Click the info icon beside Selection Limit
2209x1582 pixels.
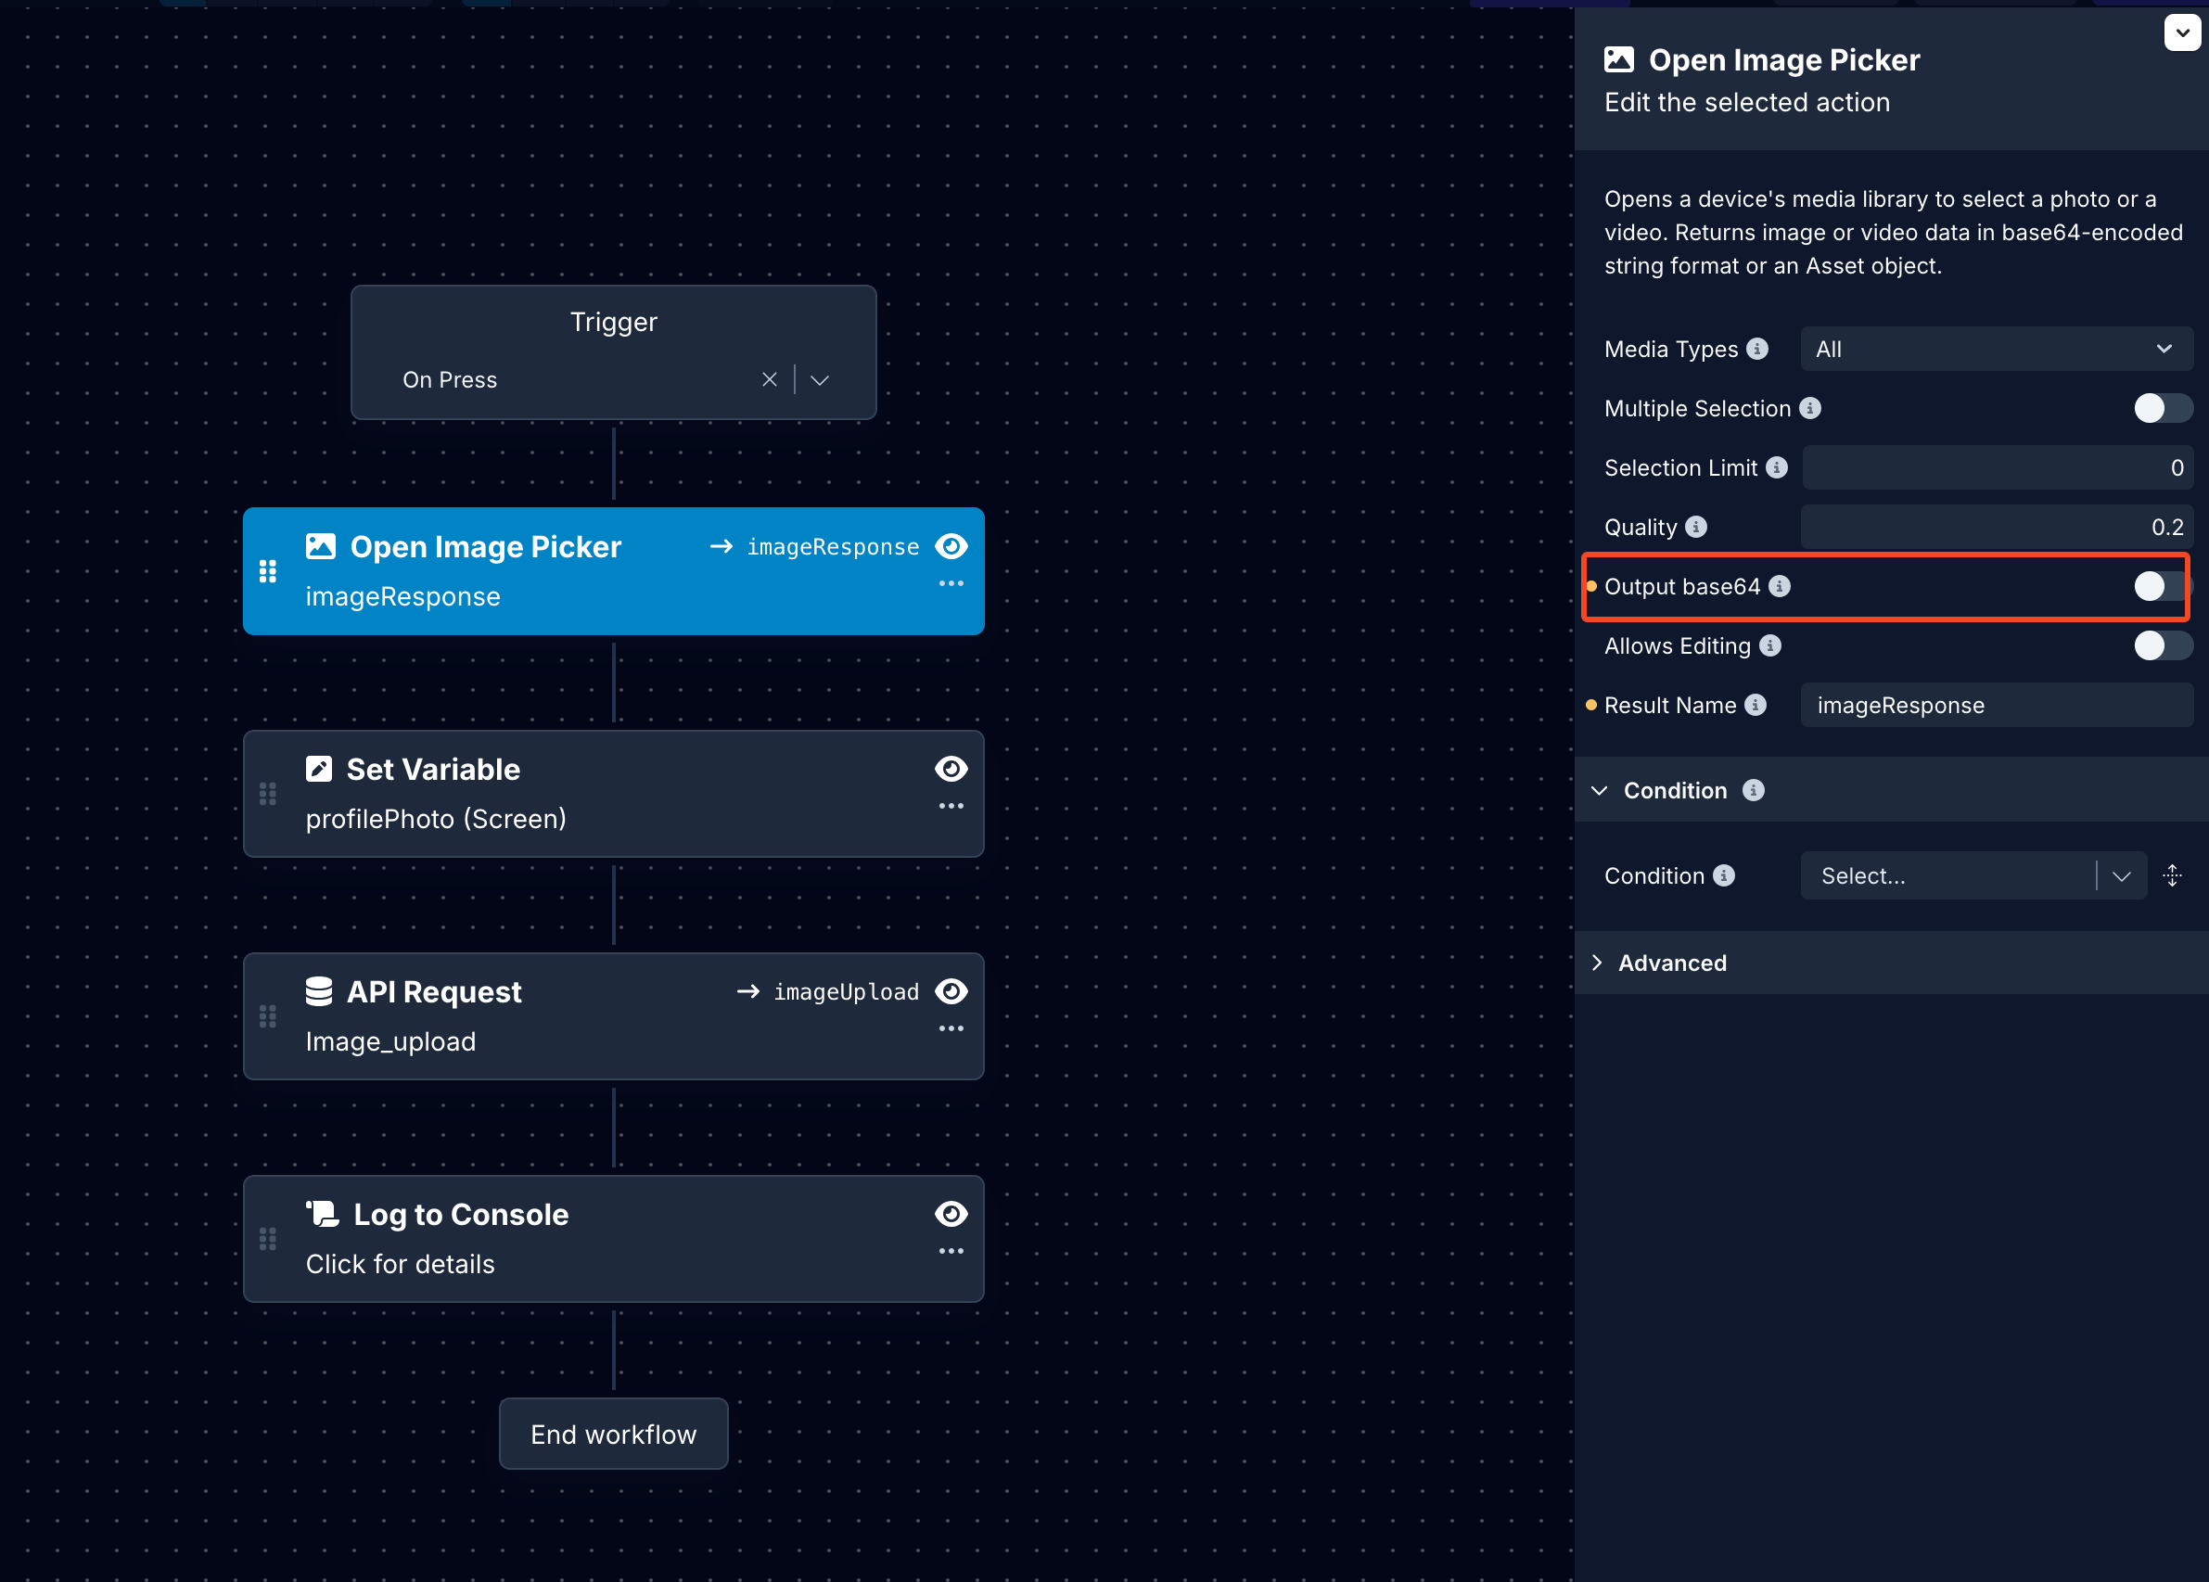pos(1777,467)
